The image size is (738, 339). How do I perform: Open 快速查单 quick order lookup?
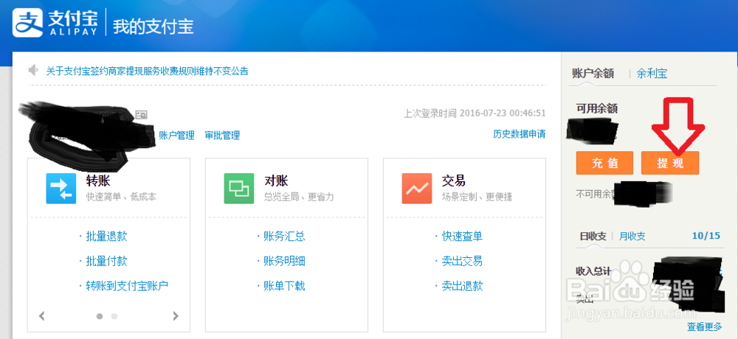[462, 236]
